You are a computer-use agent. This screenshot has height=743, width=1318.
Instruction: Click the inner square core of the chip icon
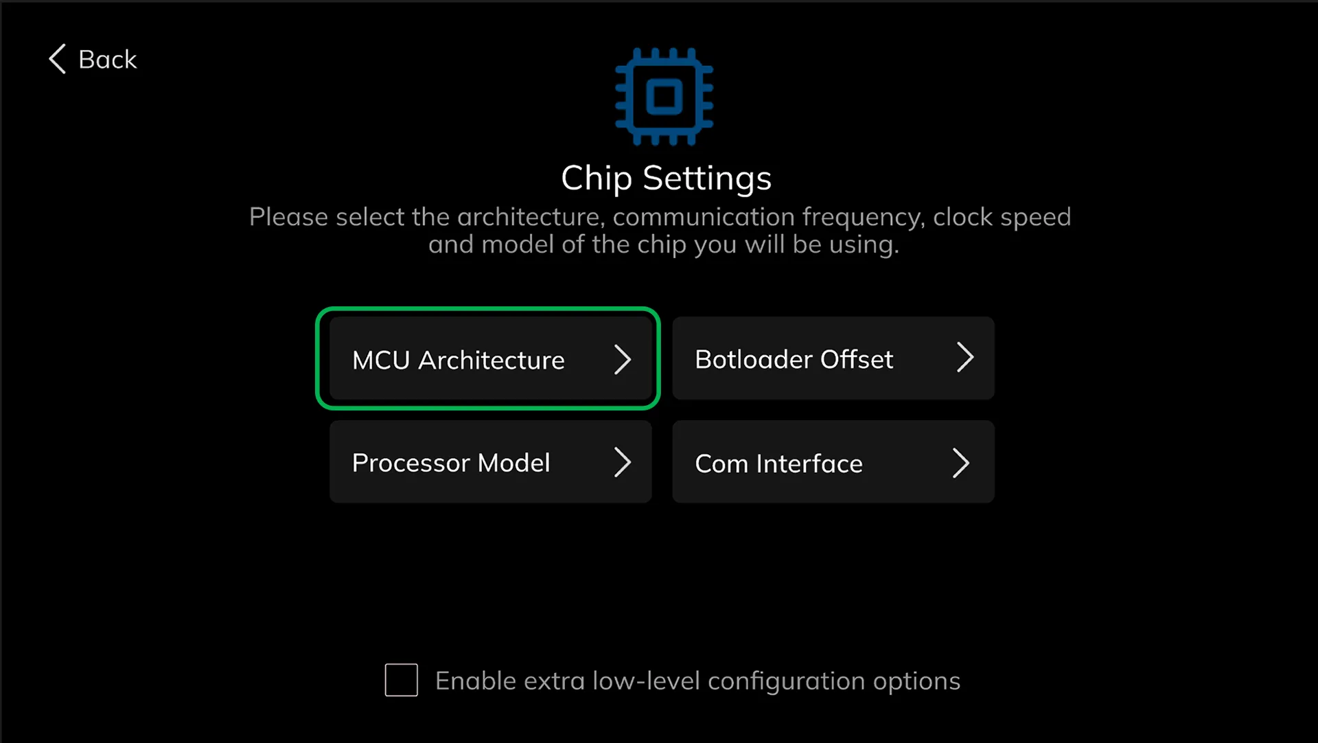[x=664, y=96]
